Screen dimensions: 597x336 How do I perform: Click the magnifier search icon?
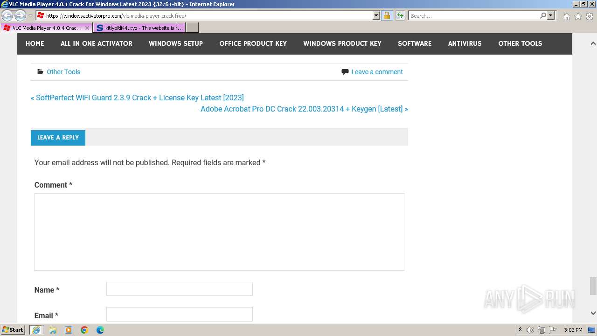point(543,15)
